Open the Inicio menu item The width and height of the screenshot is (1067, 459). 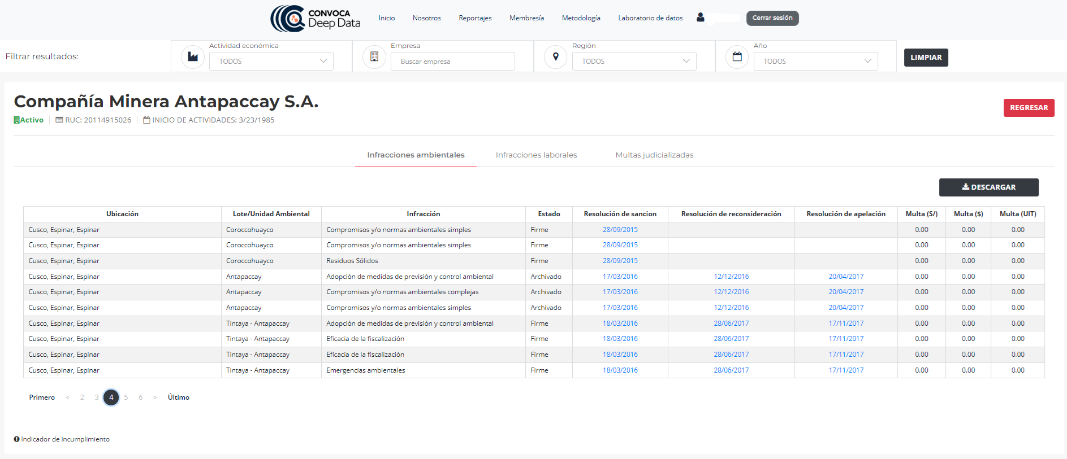(x=387, y=18)
